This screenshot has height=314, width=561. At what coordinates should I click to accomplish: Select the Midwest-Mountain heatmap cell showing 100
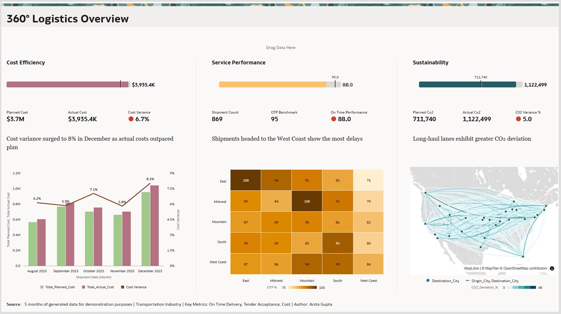click(x=307, y=201)
